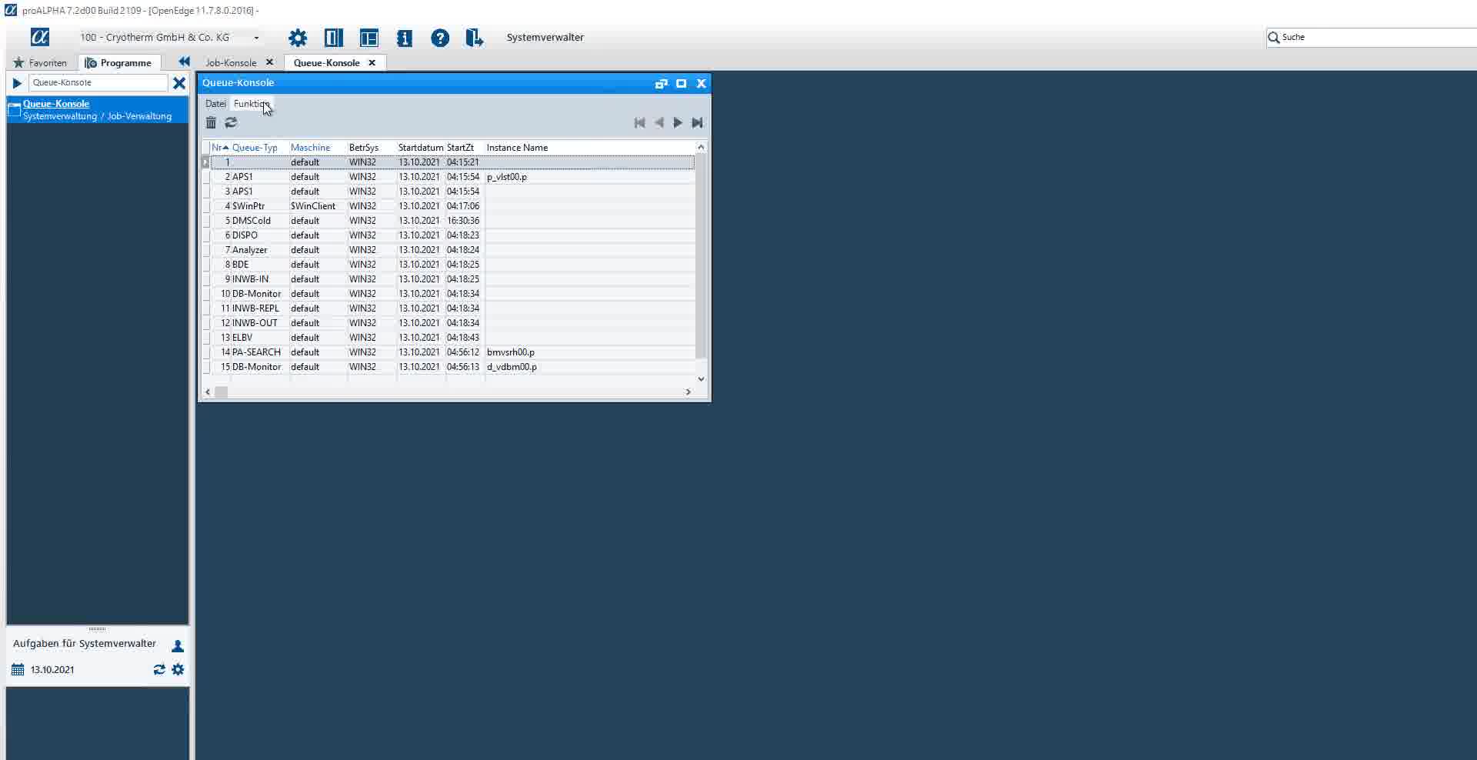Click instance name p_vlst00.p
The image size is (1477, 760).
pyautogui.click(x=507, y=177)
